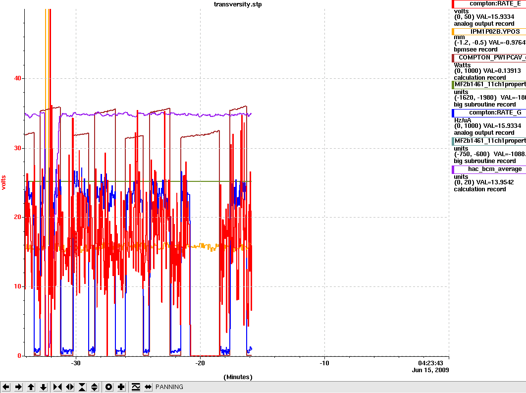Click the 30 tick label on y-axis
This screenshot has width=526, height=393.
(17, 148)
